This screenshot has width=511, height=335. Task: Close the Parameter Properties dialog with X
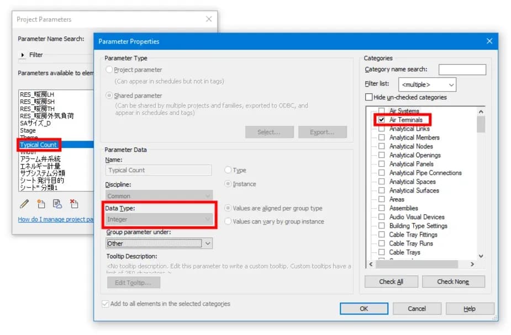click(x=489, y=41)
